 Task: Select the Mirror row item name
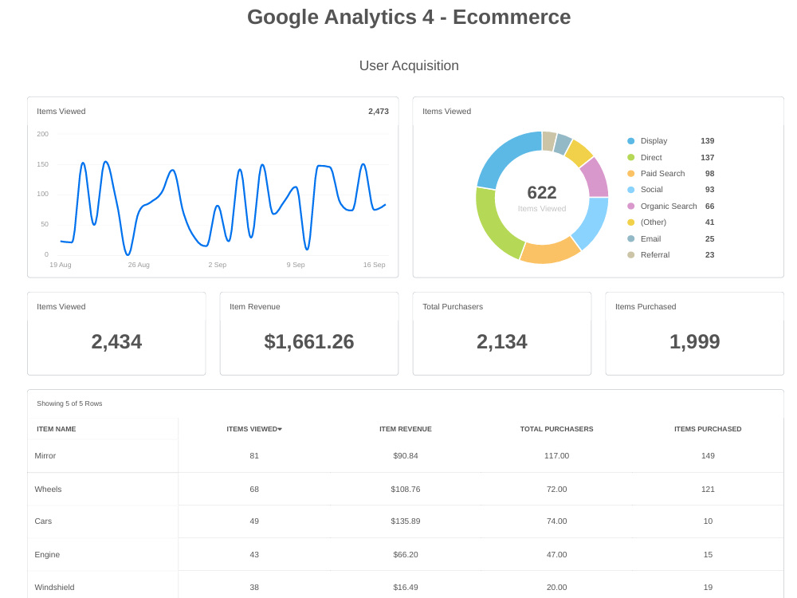click(x=45, y=455)
